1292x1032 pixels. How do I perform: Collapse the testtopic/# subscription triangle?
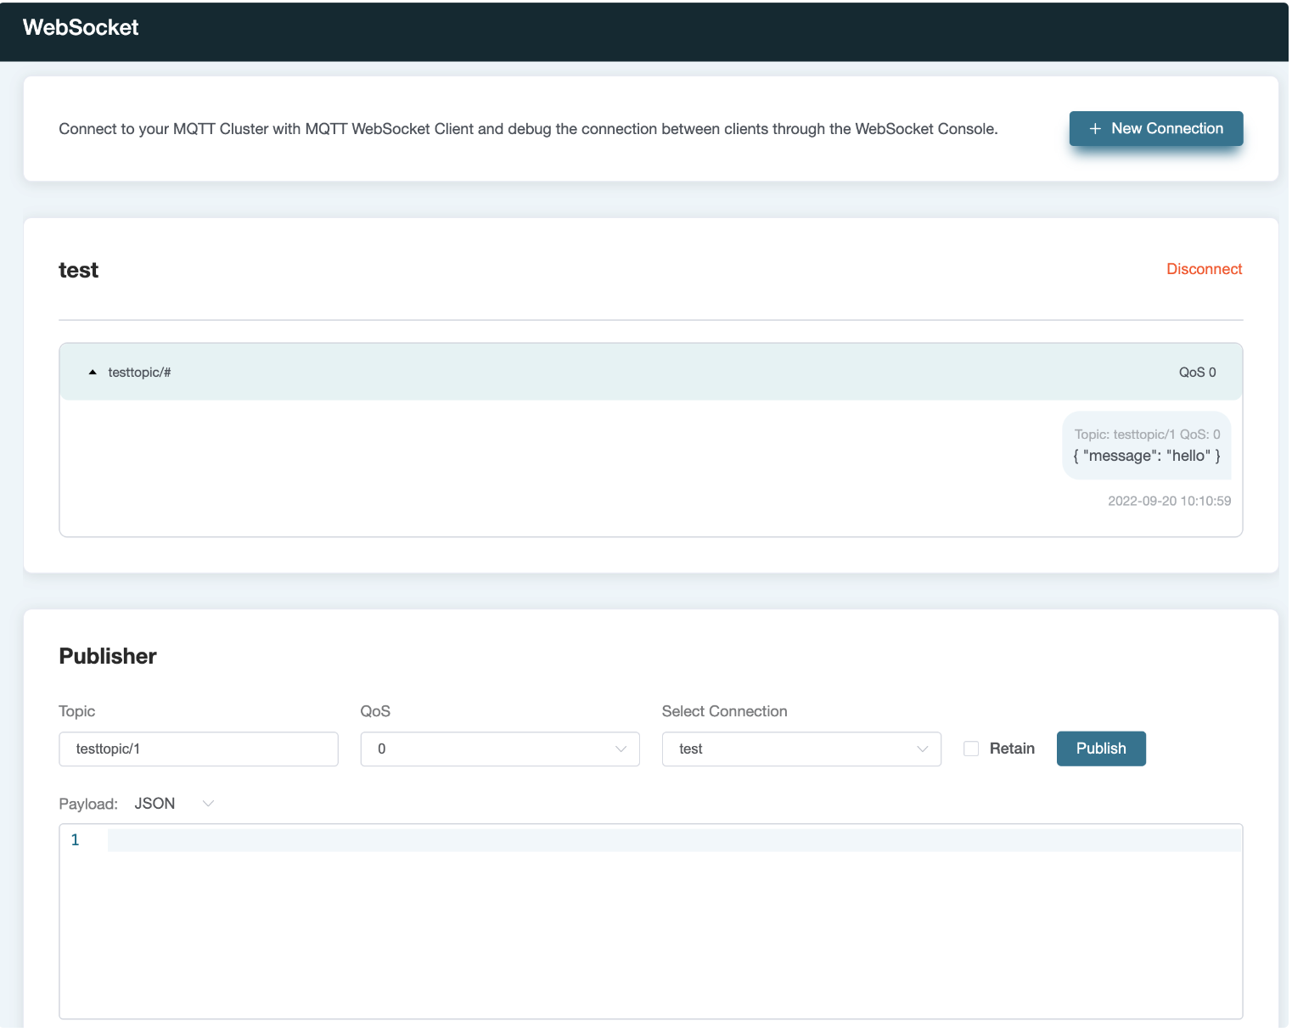(x=93, y=373)
